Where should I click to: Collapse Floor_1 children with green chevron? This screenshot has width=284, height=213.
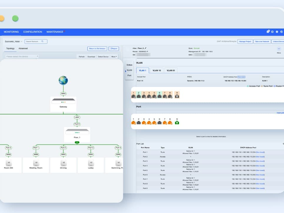tap(77, 142)
